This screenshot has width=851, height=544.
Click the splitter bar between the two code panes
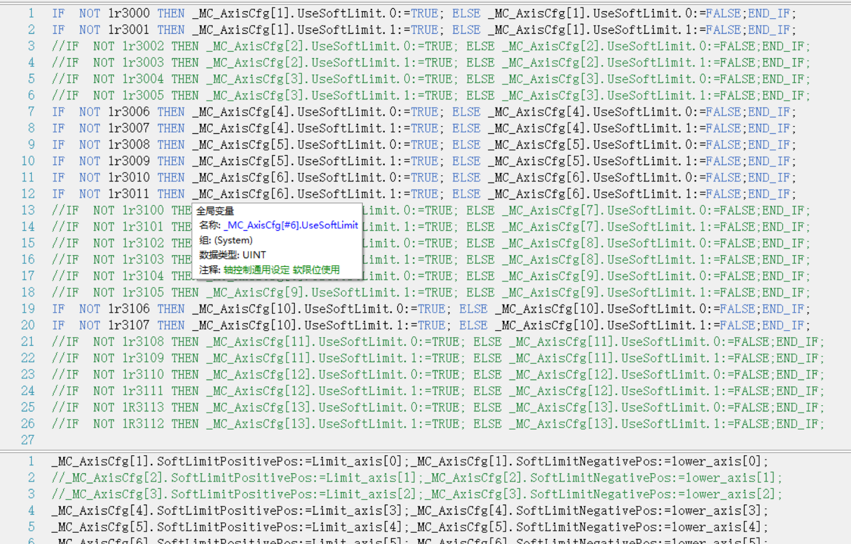425,450
